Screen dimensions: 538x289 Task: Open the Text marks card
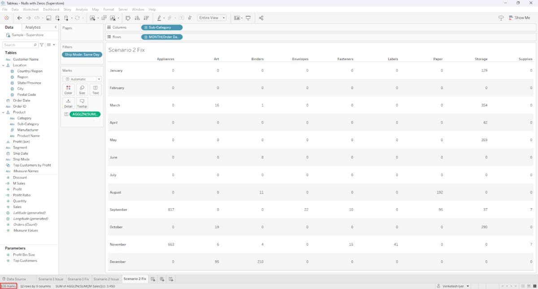(95, 90)
